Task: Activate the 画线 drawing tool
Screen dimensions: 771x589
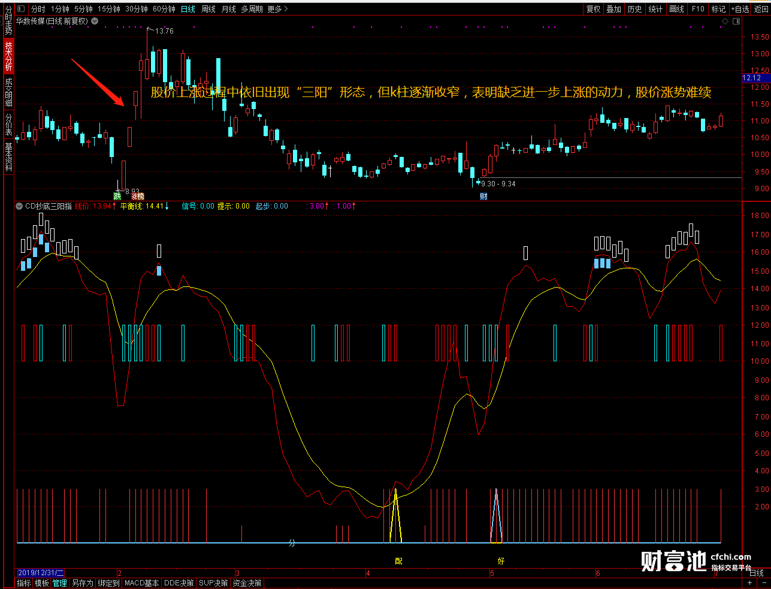Action: [x=677, y=9]
